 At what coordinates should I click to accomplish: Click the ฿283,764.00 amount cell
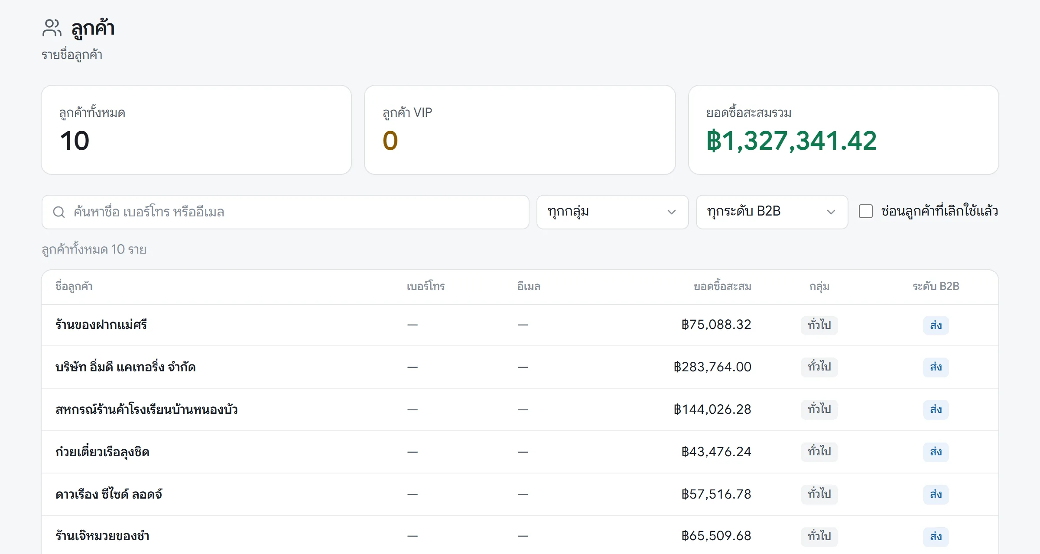click(x=712, y=367)
